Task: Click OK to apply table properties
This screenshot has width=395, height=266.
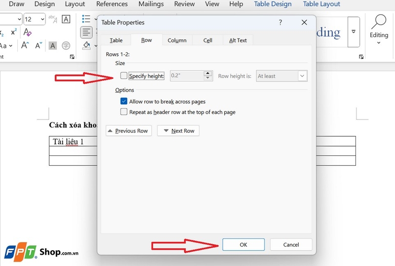Action: click(x=243, y=245)
